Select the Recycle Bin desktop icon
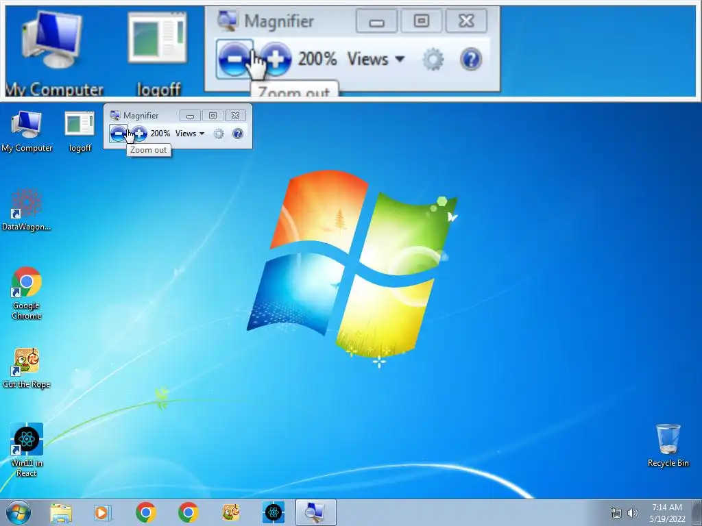702x526 pixels. coord(668,445)
